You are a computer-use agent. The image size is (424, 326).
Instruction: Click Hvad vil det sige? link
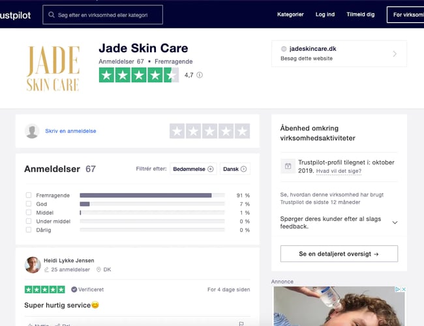(339, 171)
